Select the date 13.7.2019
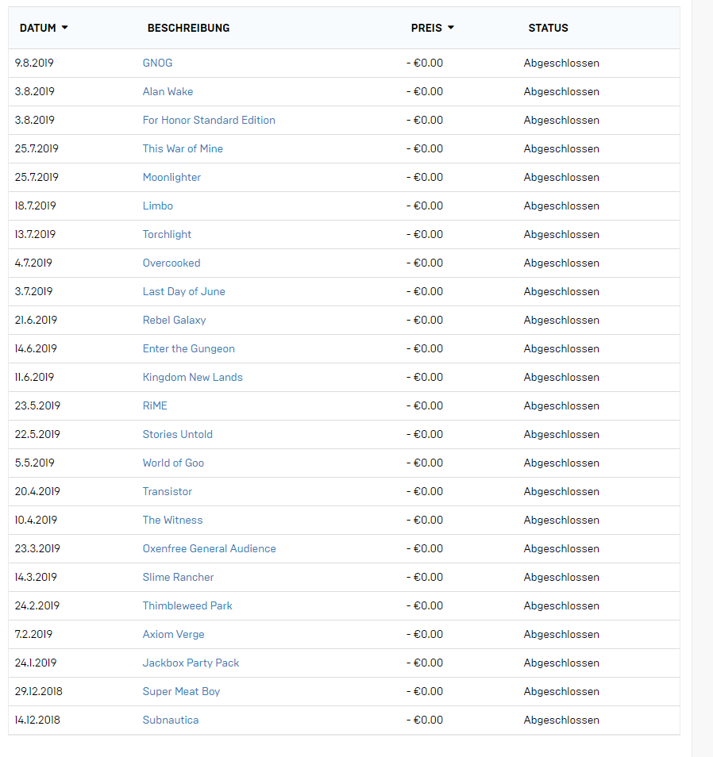Screen dimensions: 713x757 (x=35, y=234)
